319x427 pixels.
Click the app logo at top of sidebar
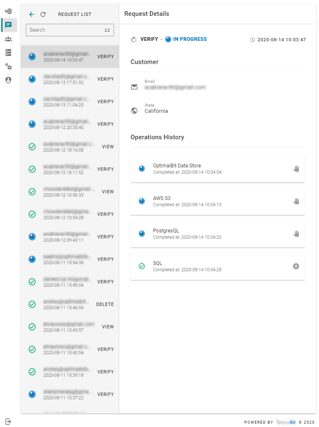coord(8,11)
